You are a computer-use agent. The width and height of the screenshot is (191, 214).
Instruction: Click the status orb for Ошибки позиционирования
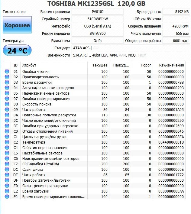point(7,99)
